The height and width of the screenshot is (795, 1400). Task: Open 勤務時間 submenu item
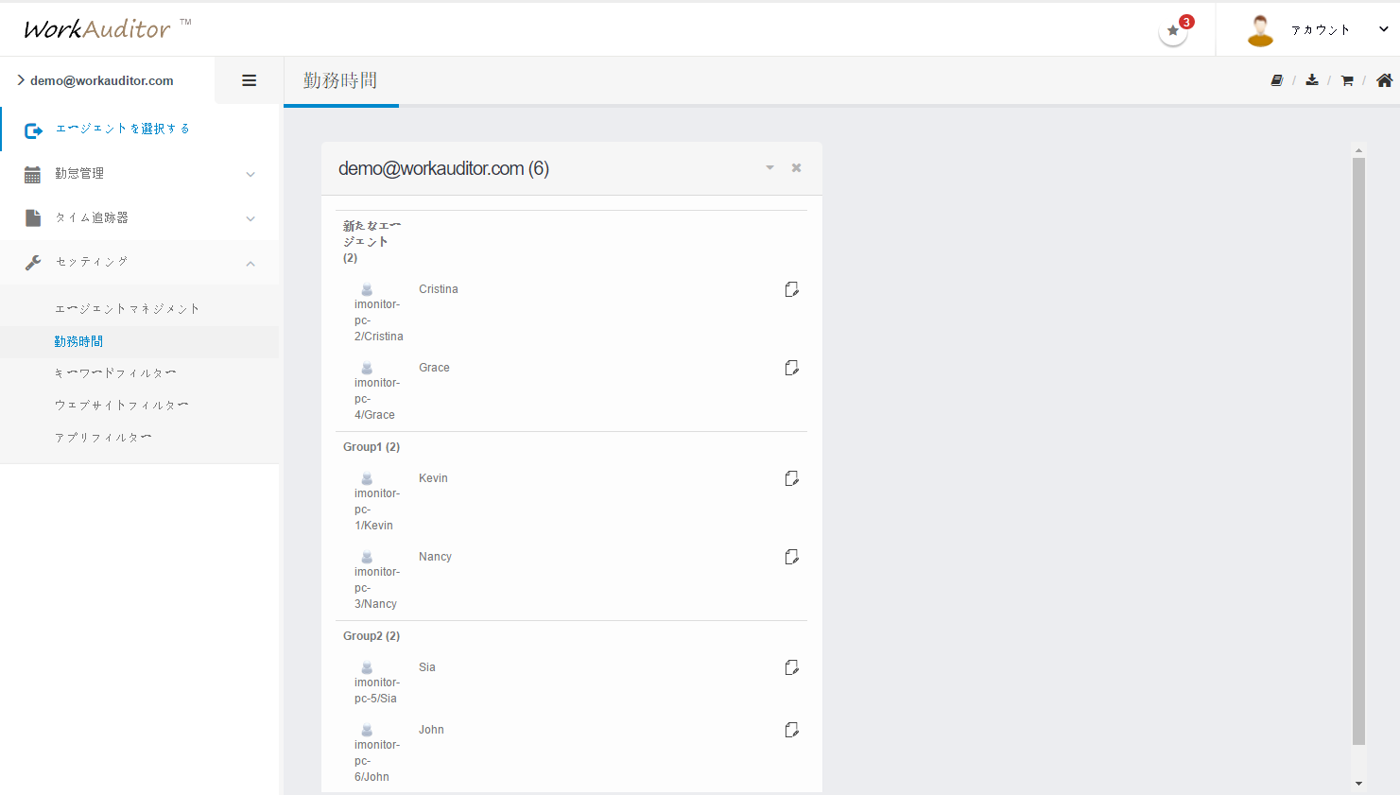click(78, 341)
